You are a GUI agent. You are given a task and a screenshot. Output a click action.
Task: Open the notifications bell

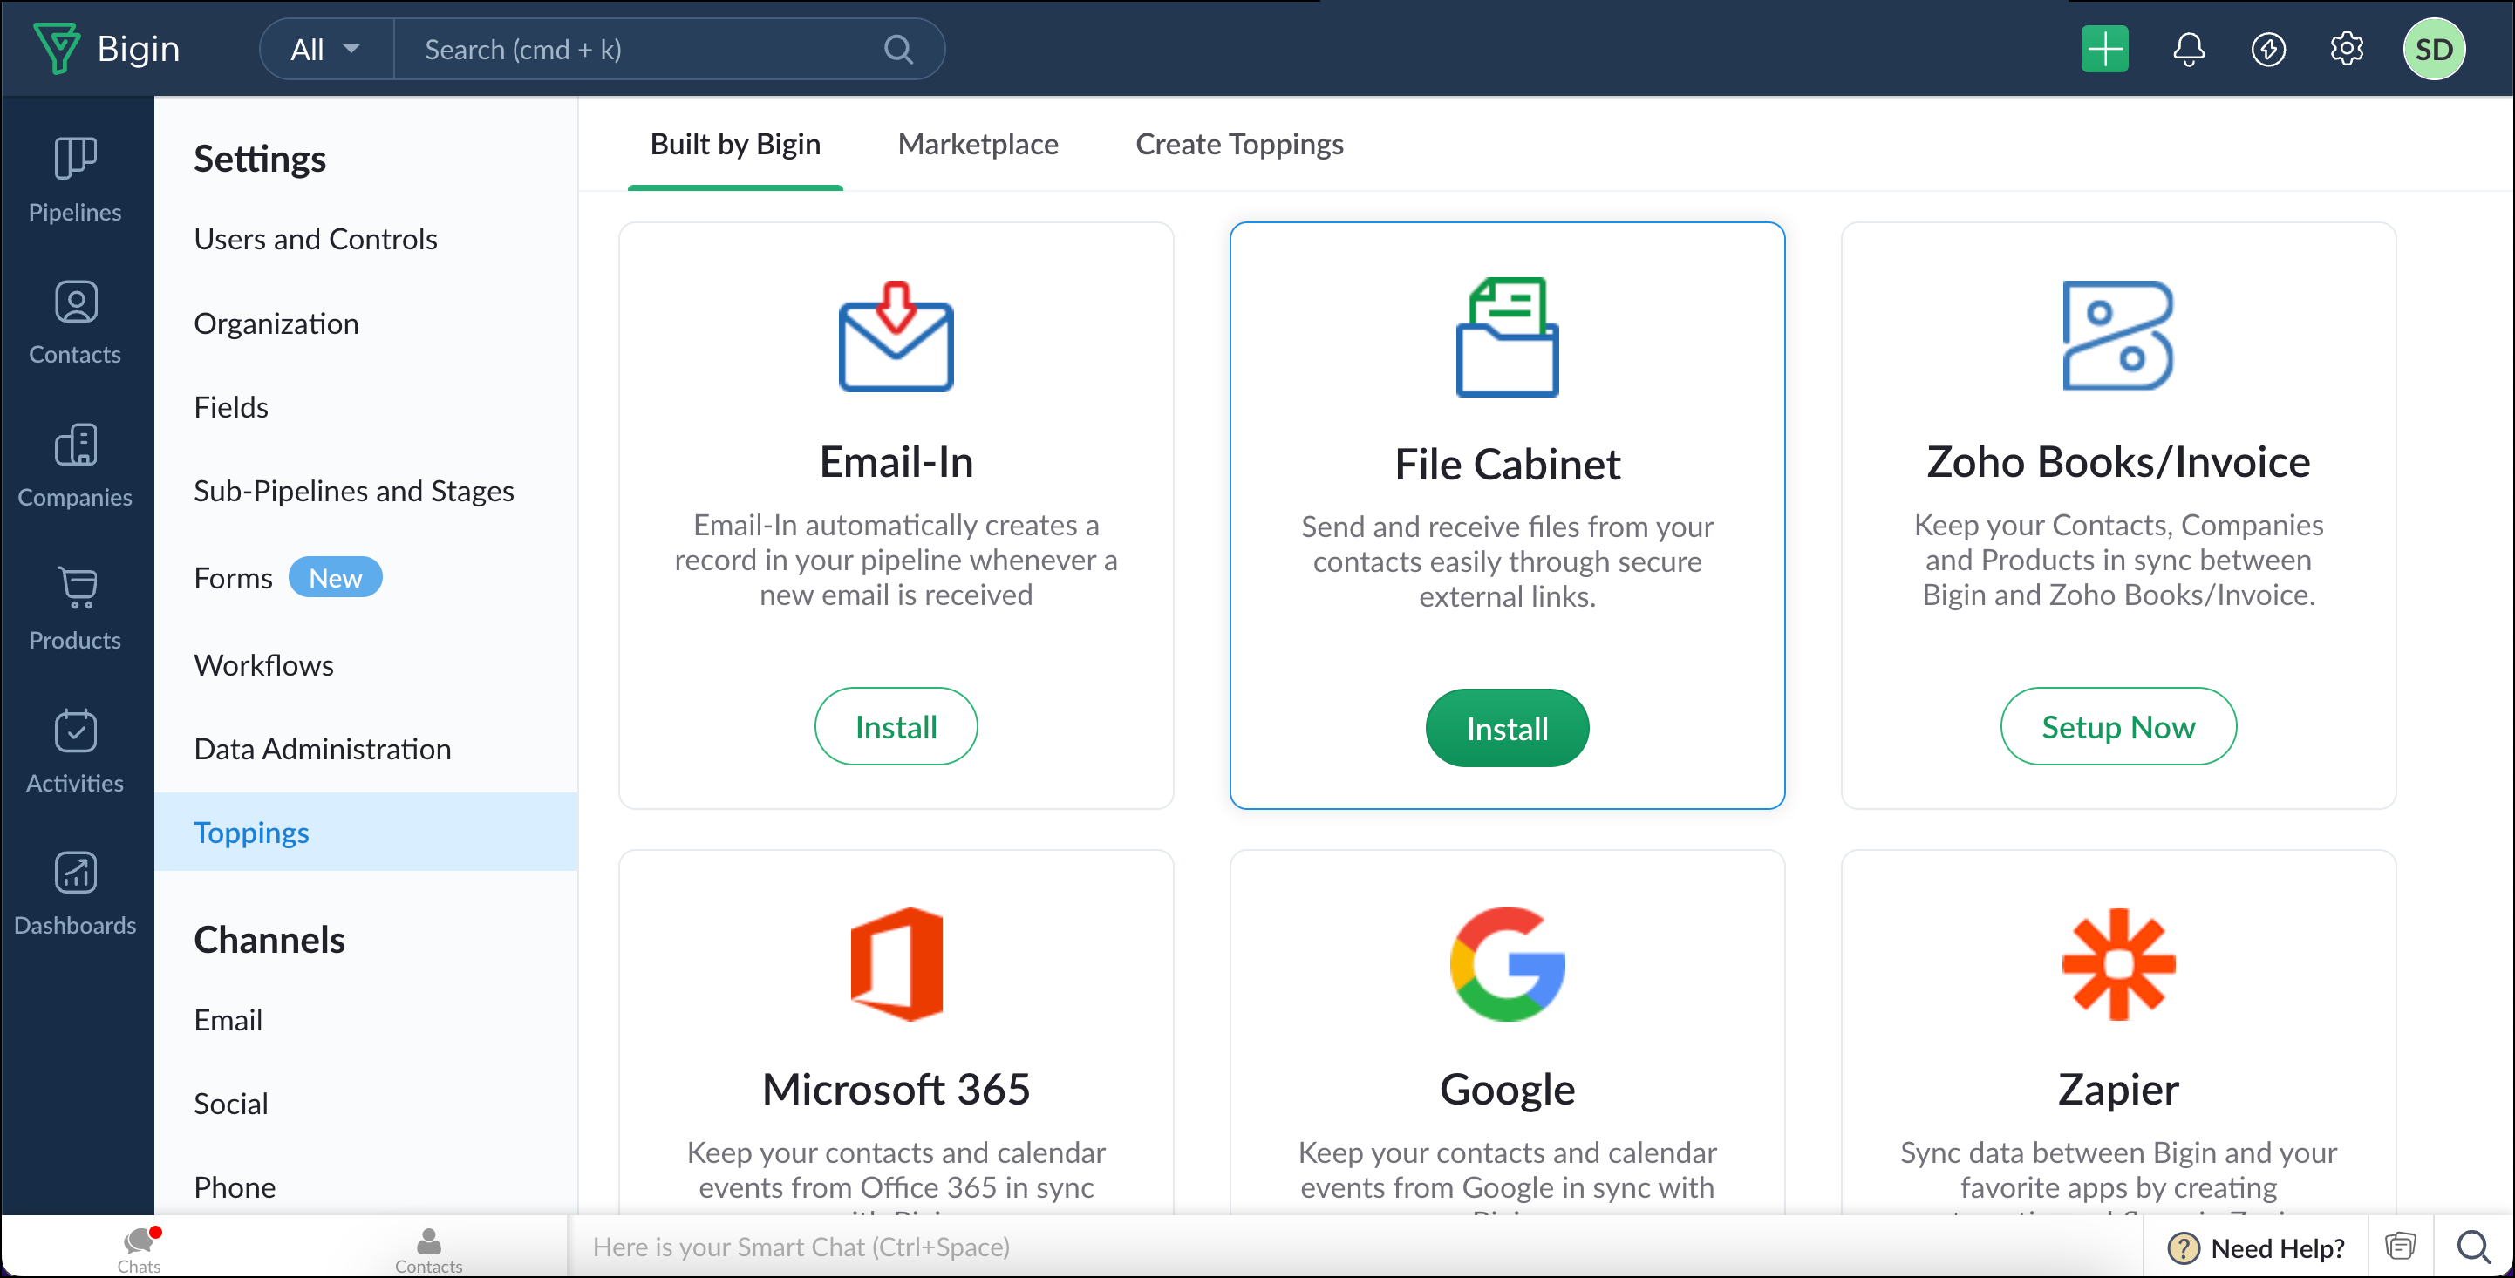tap(2188, 49)
